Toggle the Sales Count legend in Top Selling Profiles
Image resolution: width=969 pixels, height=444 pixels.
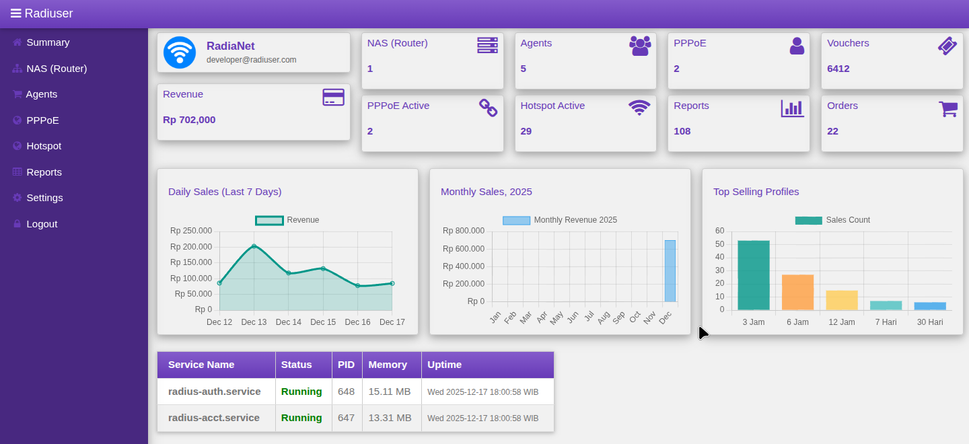pos(832,220)
